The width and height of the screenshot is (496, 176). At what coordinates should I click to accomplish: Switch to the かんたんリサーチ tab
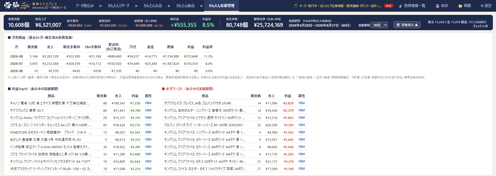coord(119,6)
